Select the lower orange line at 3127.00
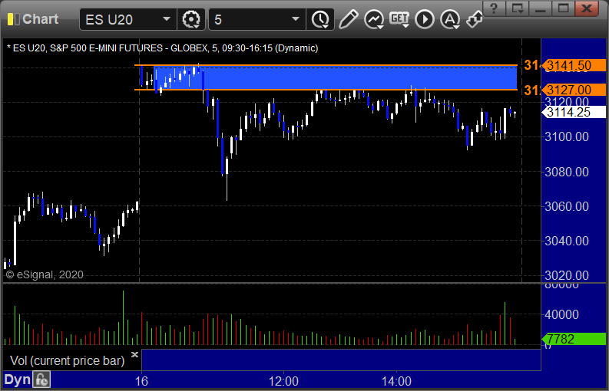 (x=326, y=90)
